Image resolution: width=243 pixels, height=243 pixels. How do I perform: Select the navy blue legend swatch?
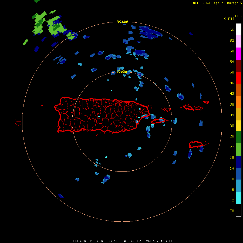click(x=238, y=162)
